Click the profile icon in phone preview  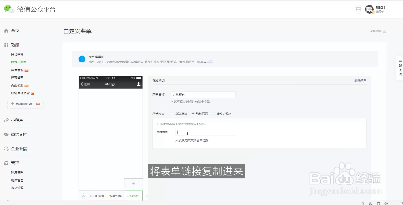pos(138,84)
